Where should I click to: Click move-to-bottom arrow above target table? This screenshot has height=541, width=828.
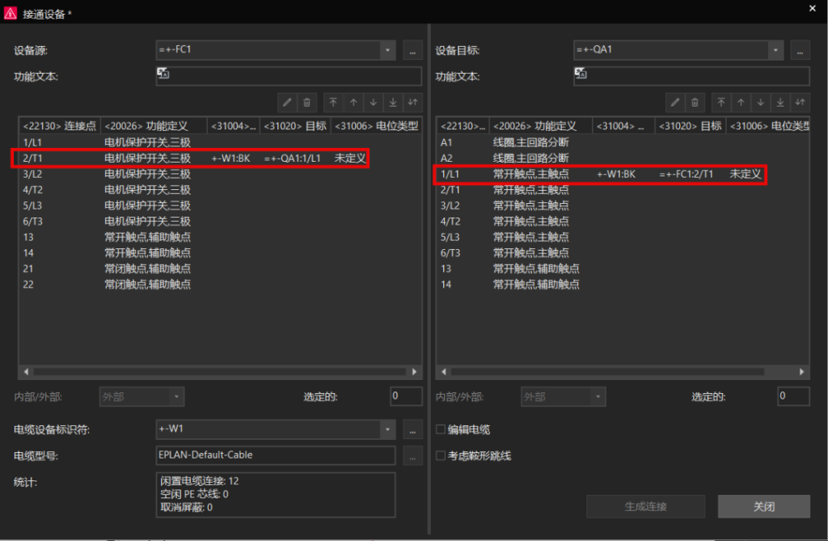click(780, 103)
